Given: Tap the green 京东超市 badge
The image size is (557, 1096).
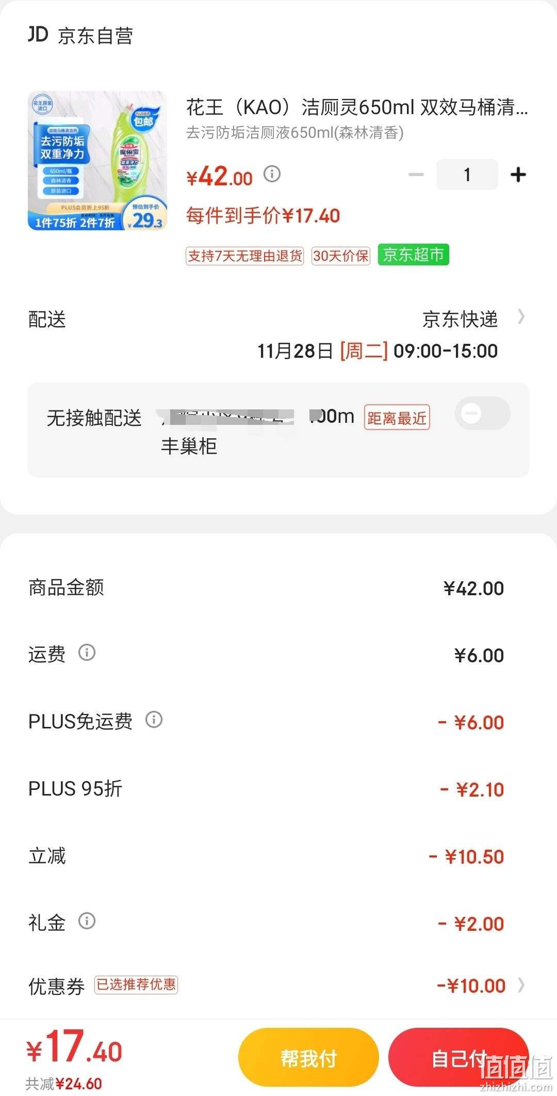Looking at the screenshot, I should [414, 255].
